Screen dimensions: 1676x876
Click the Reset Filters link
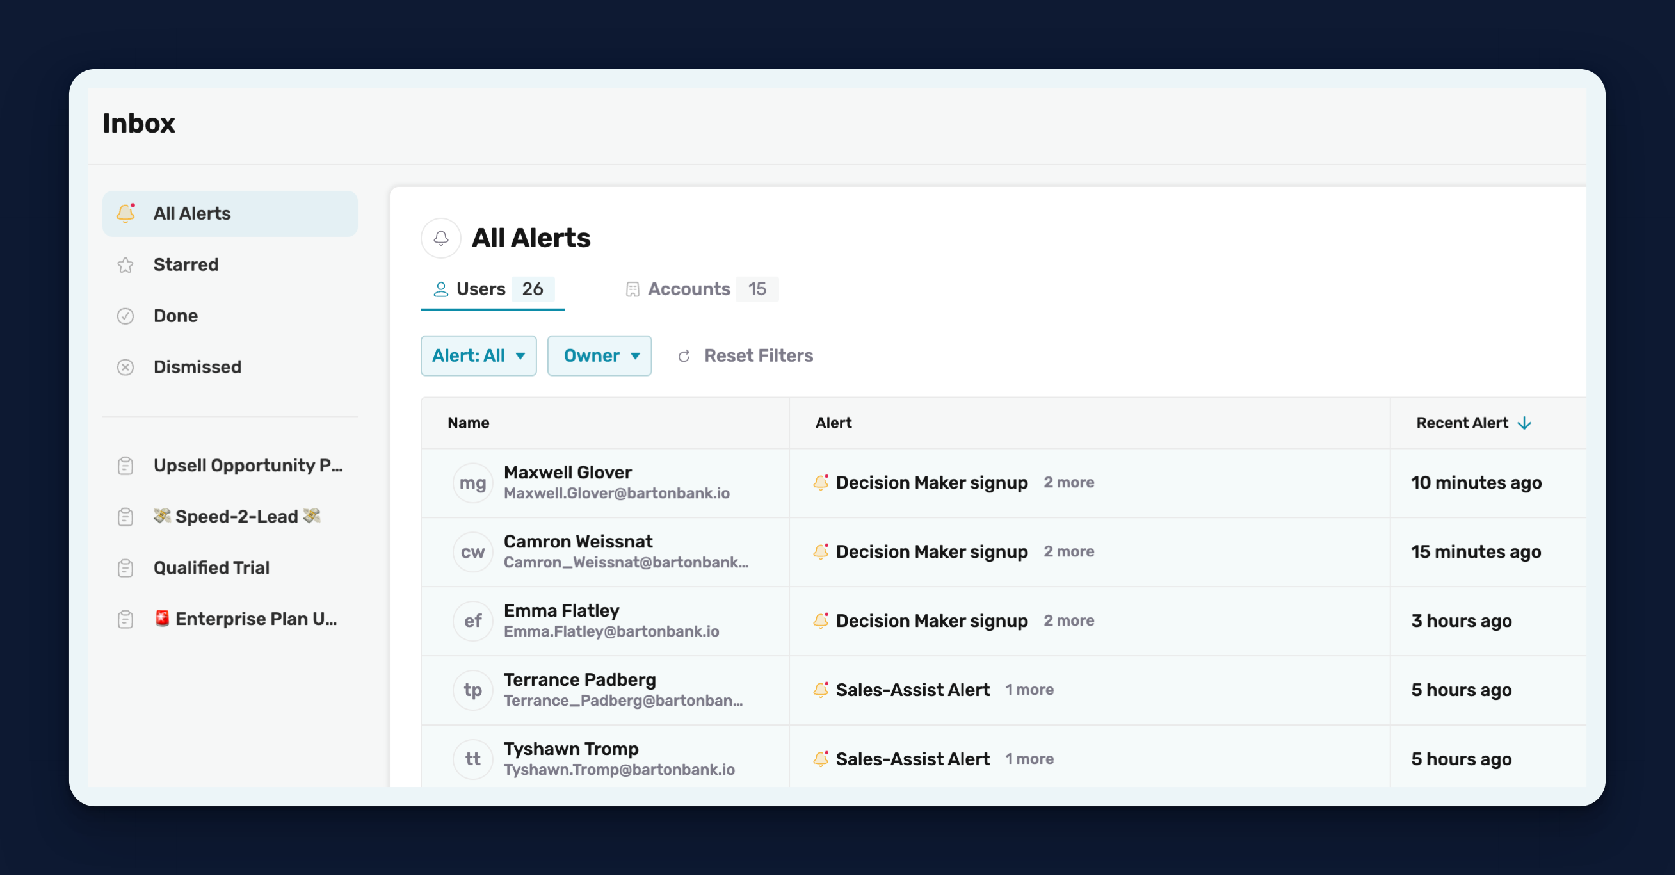pyautogui.click(x=758, y=356)
